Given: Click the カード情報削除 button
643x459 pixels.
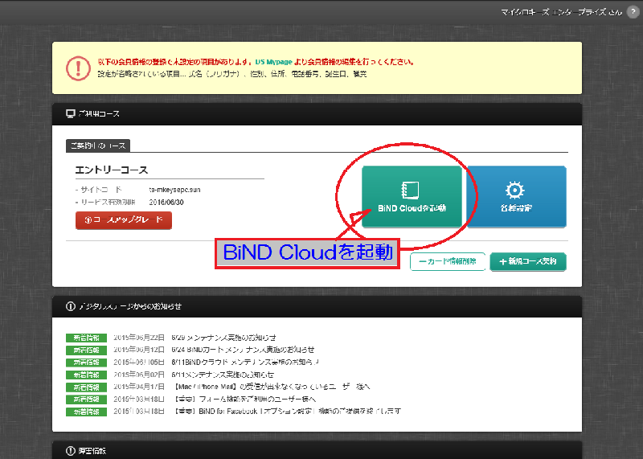Looking at the screenshot, I should pos(447,261).
